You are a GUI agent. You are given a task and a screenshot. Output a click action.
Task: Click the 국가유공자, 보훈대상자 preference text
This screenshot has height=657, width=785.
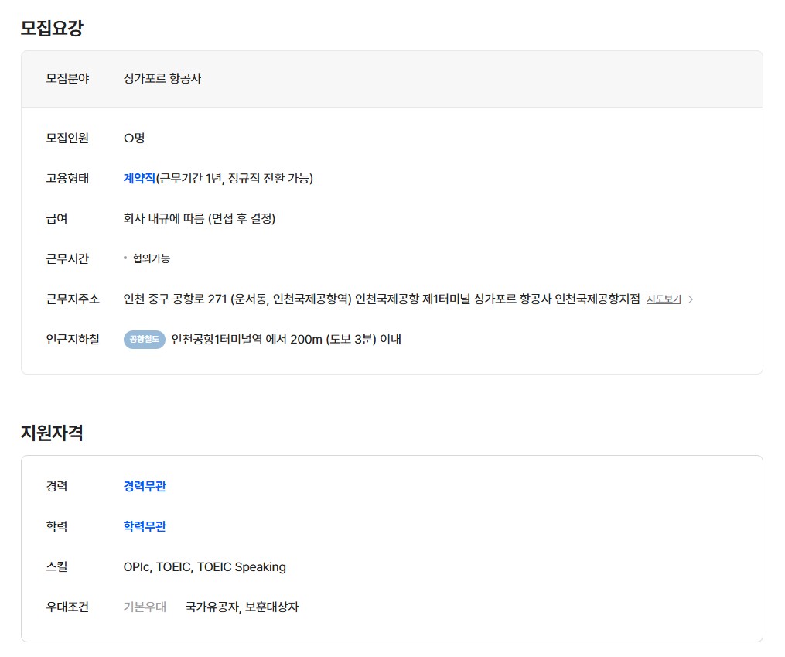242,607
